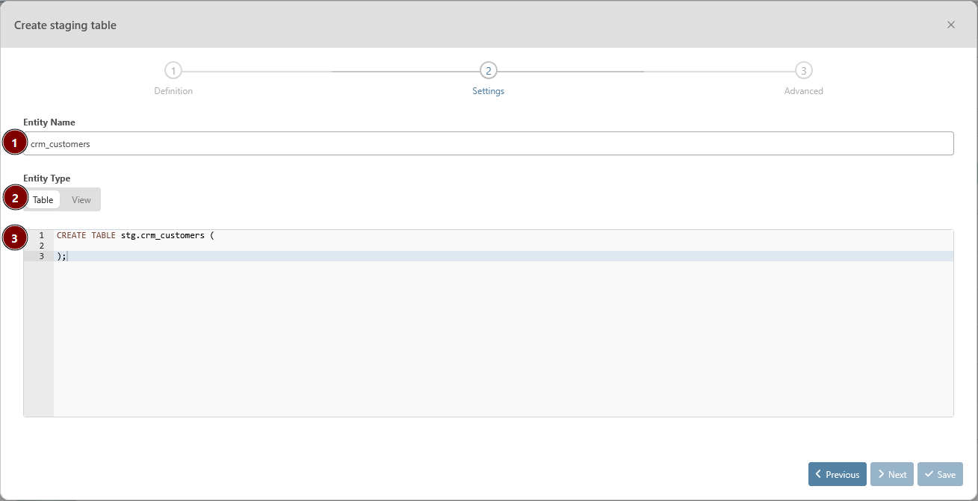The height and width of the screenshot is (501, 978).
Task: Jump to the Advanced step label
Action: pyautogui.click(x=803, y=91)
